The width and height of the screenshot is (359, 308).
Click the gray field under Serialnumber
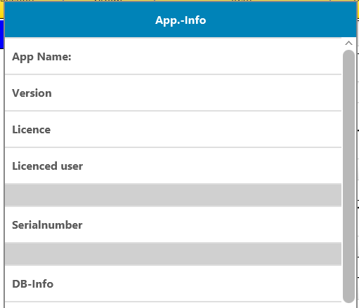(x=173, y=254)
